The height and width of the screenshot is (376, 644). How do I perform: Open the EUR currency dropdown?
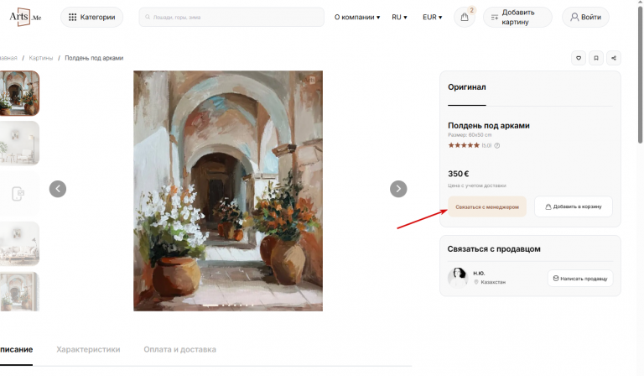coord(433,18)
